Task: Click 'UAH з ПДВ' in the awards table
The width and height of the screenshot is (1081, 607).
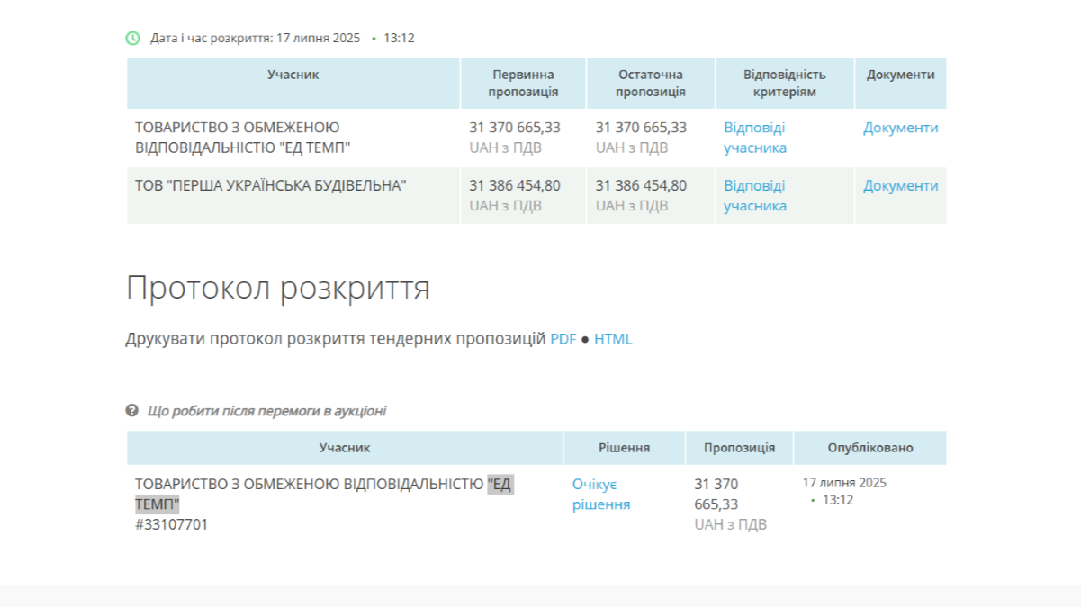Action: pos(731,524)
